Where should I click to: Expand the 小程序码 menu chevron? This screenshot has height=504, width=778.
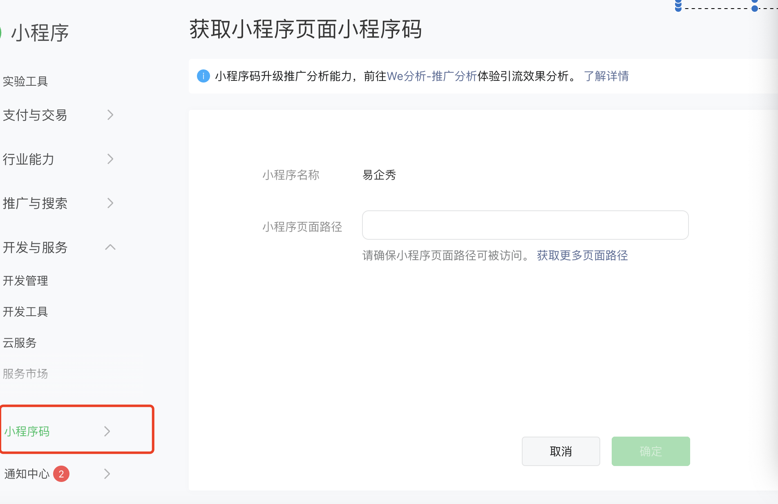107,431
